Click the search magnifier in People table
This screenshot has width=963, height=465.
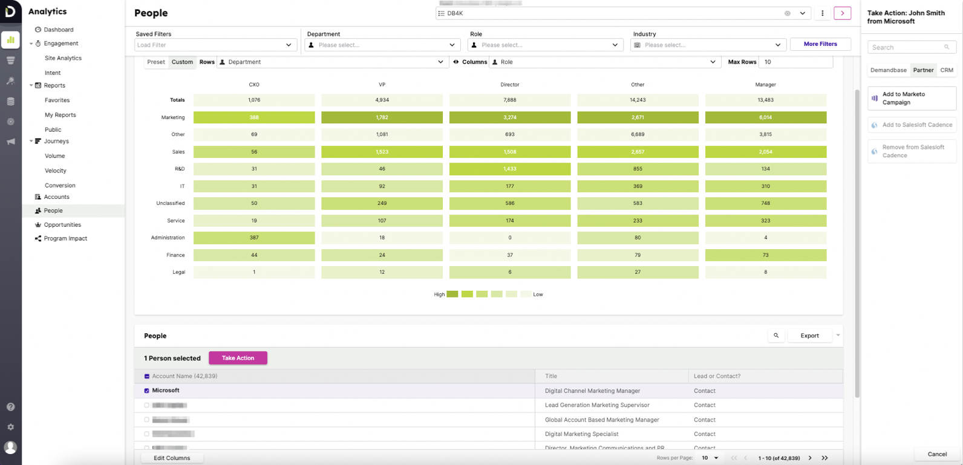point(776,336)
